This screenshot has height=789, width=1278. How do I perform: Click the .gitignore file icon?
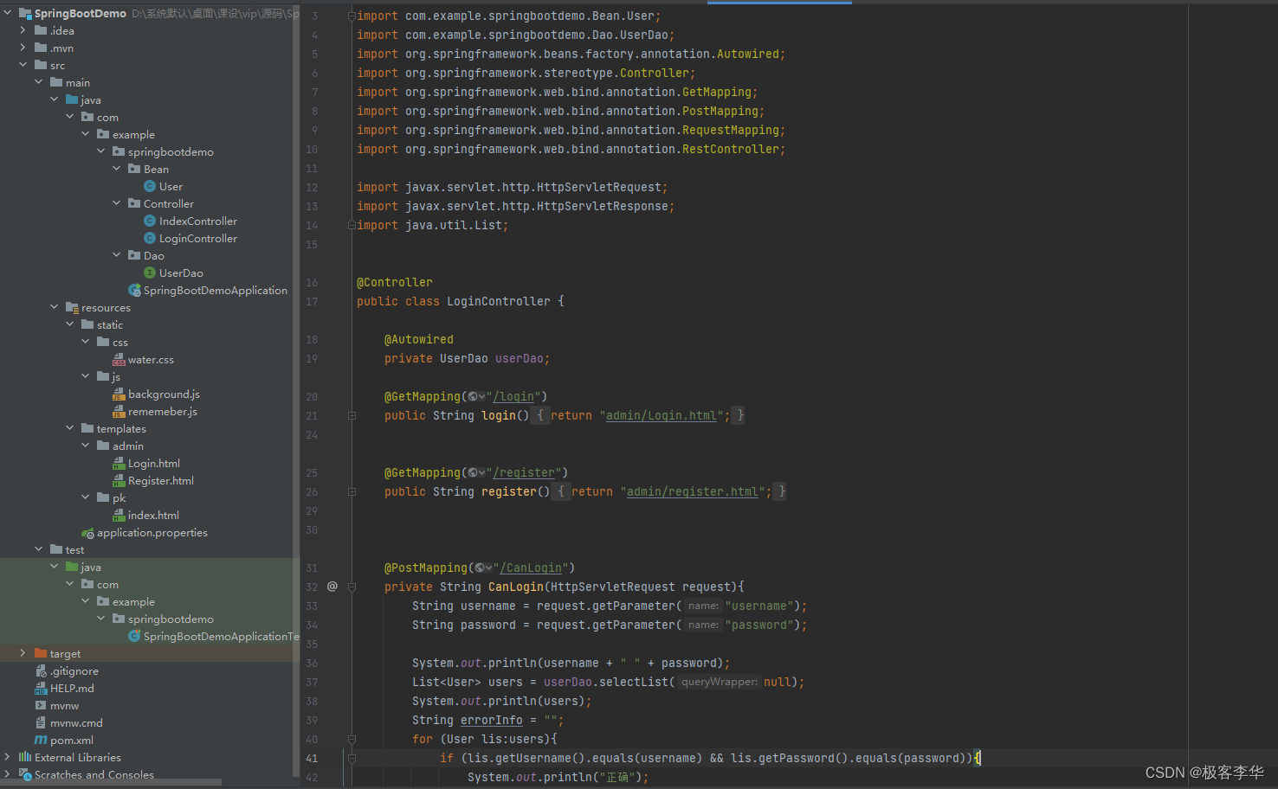tap(41, 670)
